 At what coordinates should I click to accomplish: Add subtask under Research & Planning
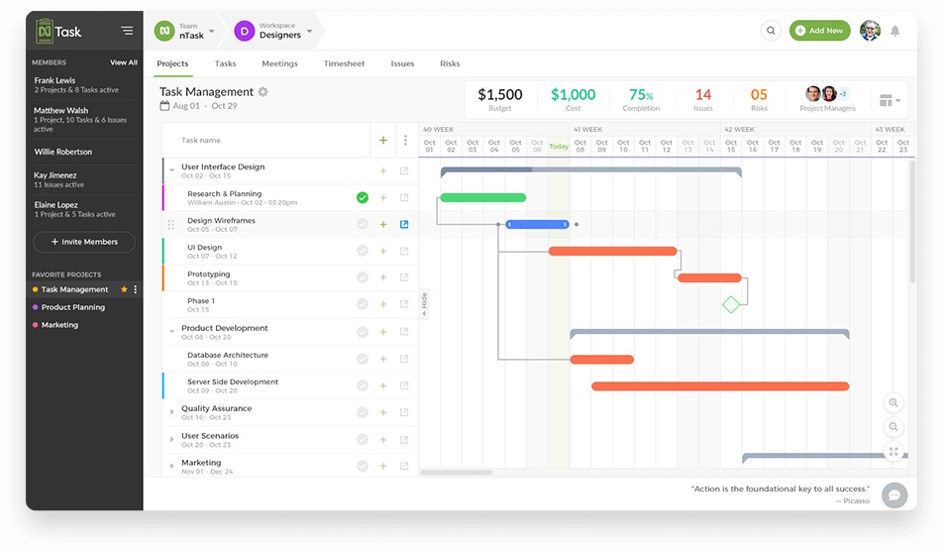click(x=383, y=197)
